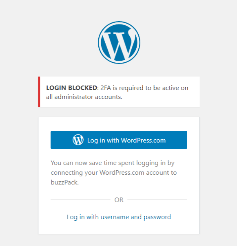Click the 'all administrator accounts' line of the notice
Screen dimensions: 237x246
tap(84, 97)
